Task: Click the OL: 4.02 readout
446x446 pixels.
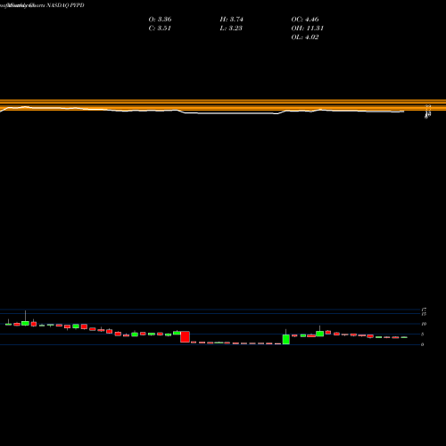Action: (305, 37)
